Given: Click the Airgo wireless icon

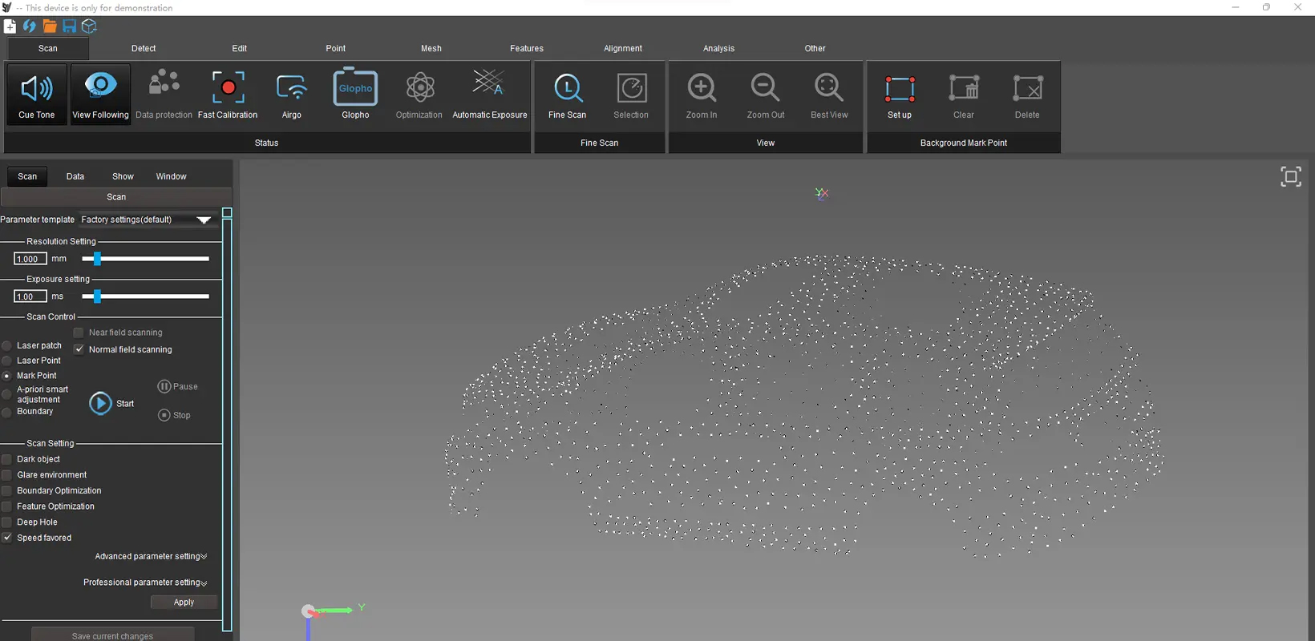Looking at the screenshot, I should click(291, 88).
